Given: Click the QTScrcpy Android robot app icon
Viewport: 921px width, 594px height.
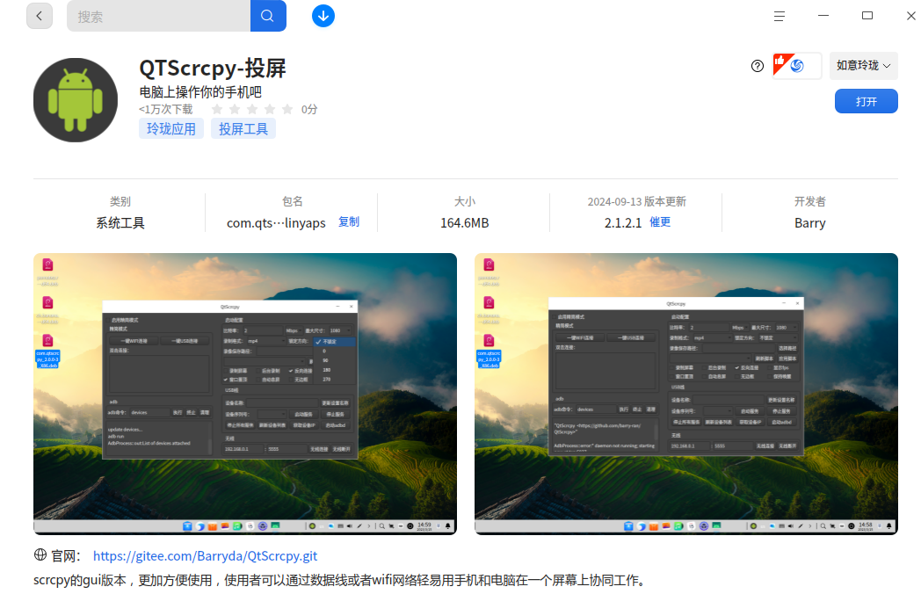Looking at the screenshot, I should coord(76,100).
